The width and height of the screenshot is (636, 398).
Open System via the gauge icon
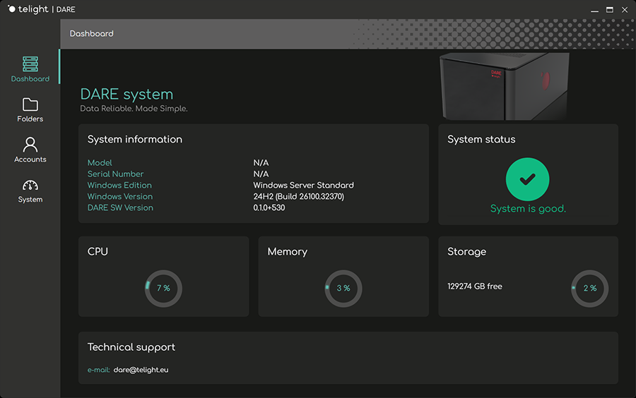(x=30, y=185)
